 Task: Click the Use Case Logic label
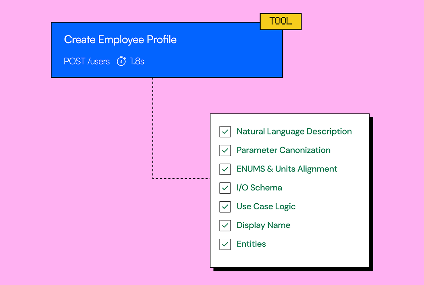(266, 207)
